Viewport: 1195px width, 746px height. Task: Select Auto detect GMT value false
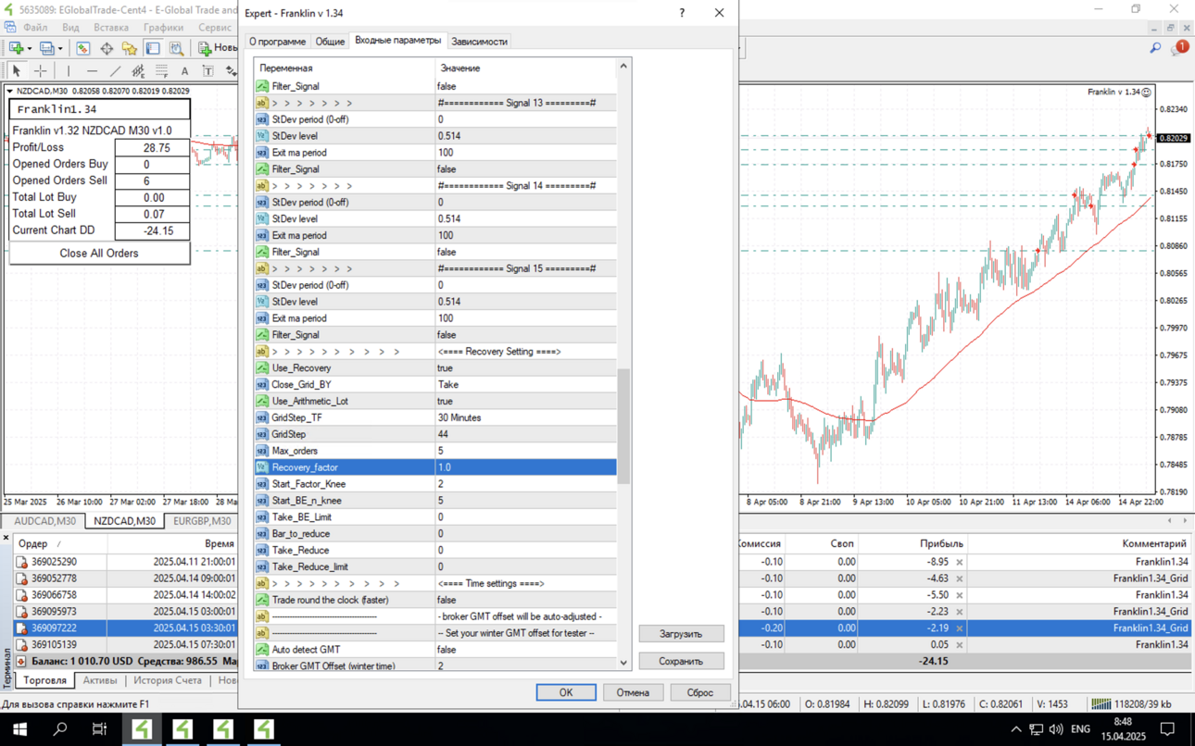click(x=525, y=650)
